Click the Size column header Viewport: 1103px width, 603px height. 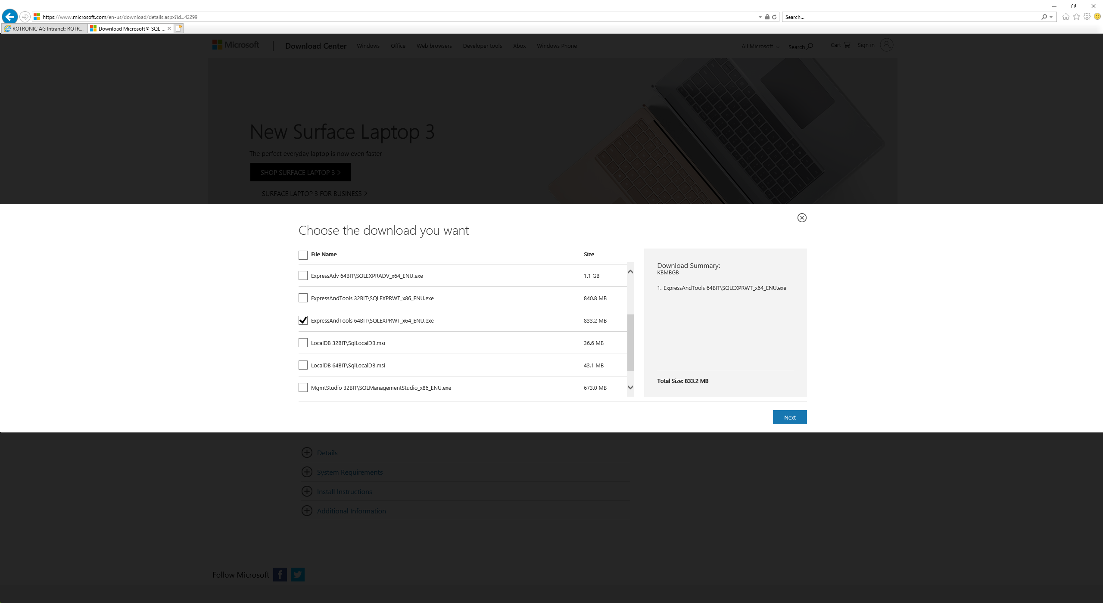click(589, 254)
